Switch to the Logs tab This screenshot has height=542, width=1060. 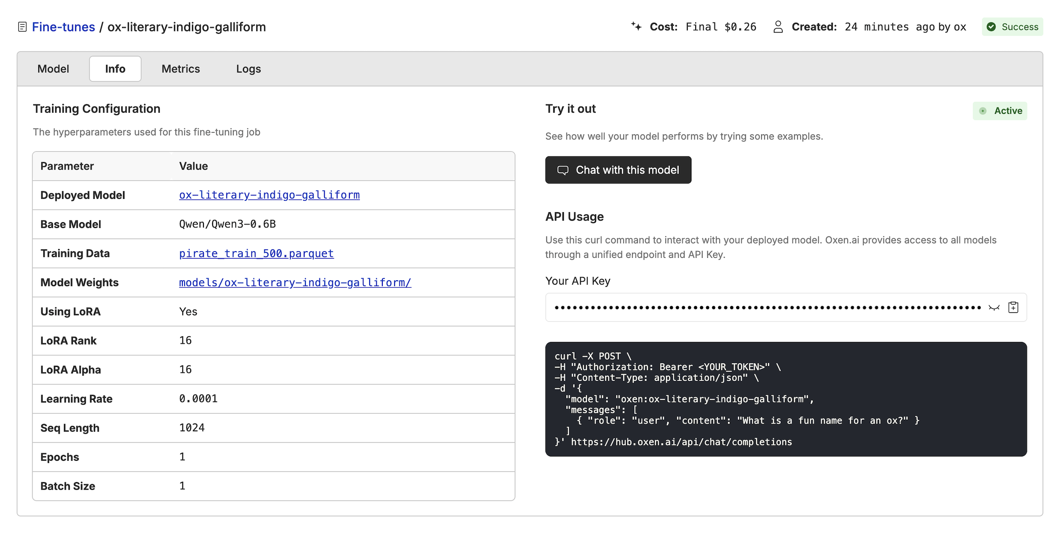[x=248, y=69]
